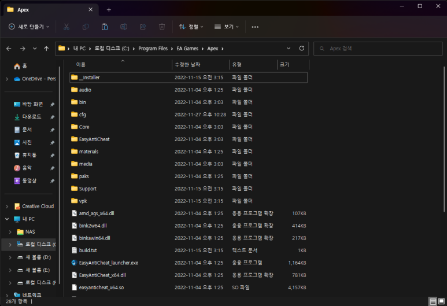
Task: Click 로컬 디스크 (C:) breadcrumb
Action: pyautogui.click(x=112, y=49)
